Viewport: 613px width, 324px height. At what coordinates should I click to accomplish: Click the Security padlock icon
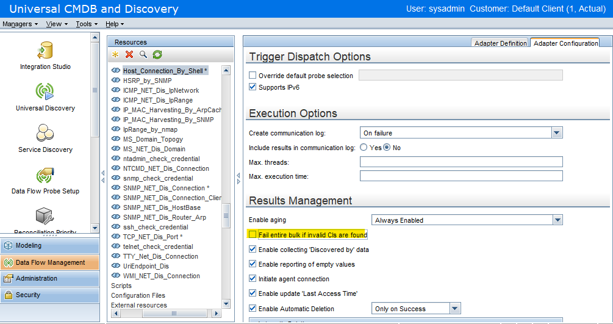(8, 295)
